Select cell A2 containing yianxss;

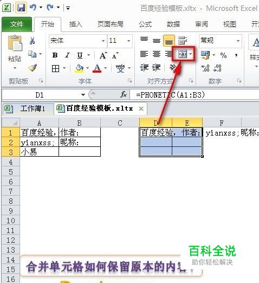tap(40, 142)
